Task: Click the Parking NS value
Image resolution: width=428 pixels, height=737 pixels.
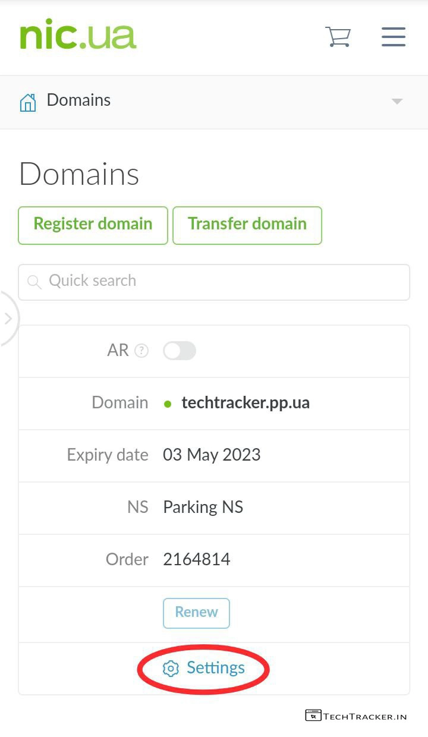Action: pyautogui.click(x=203, y=507)
